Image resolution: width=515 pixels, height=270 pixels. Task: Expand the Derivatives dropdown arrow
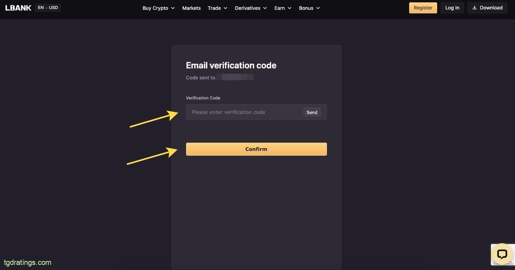click(x=265, y=8)
